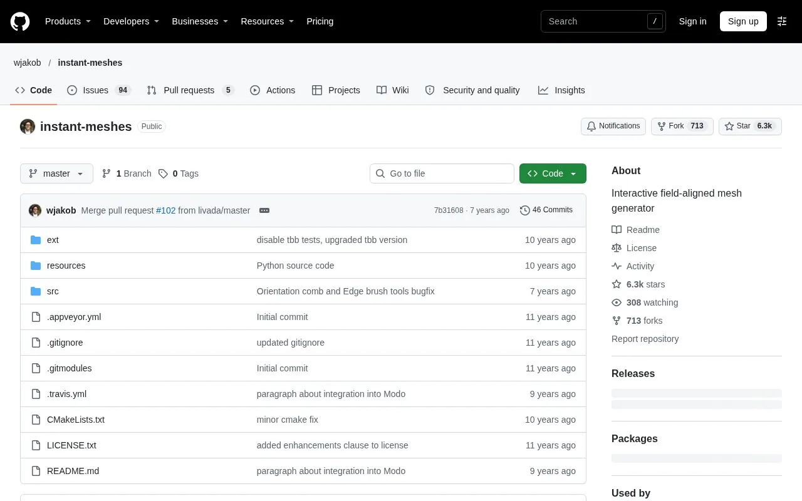Open the GitHub homepage logo
Viewport: 802px width, 501px height.
[20, 21]
